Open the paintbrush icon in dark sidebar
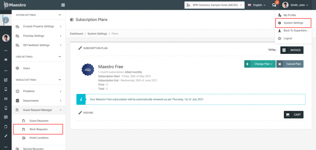The width and height of the screenshot is (316, 150). point(6,136)
